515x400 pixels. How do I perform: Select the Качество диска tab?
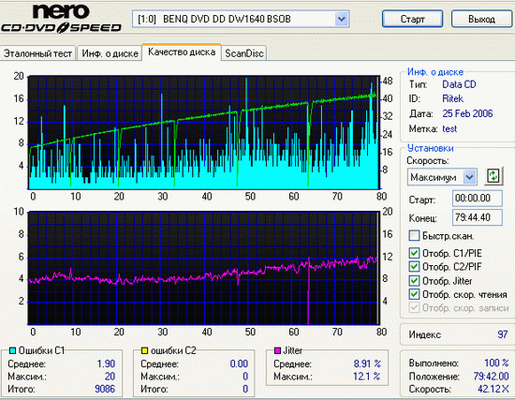182,52
